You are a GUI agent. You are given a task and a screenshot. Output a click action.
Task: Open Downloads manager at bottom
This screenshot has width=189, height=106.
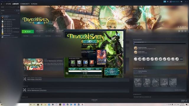click(x=94, y=100)
